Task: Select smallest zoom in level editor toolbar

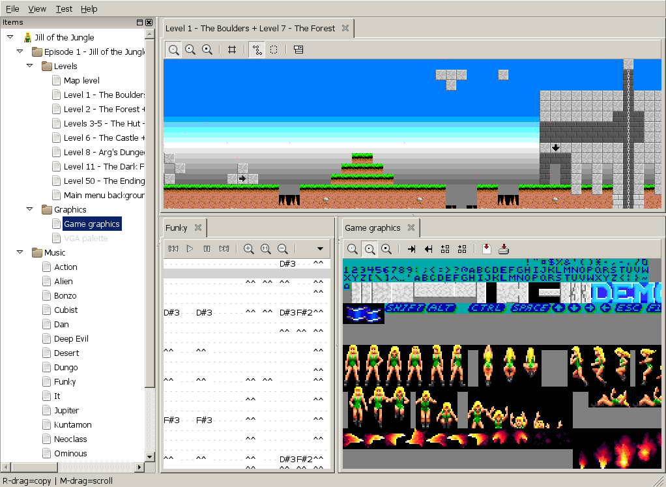Action: (173, 50)
